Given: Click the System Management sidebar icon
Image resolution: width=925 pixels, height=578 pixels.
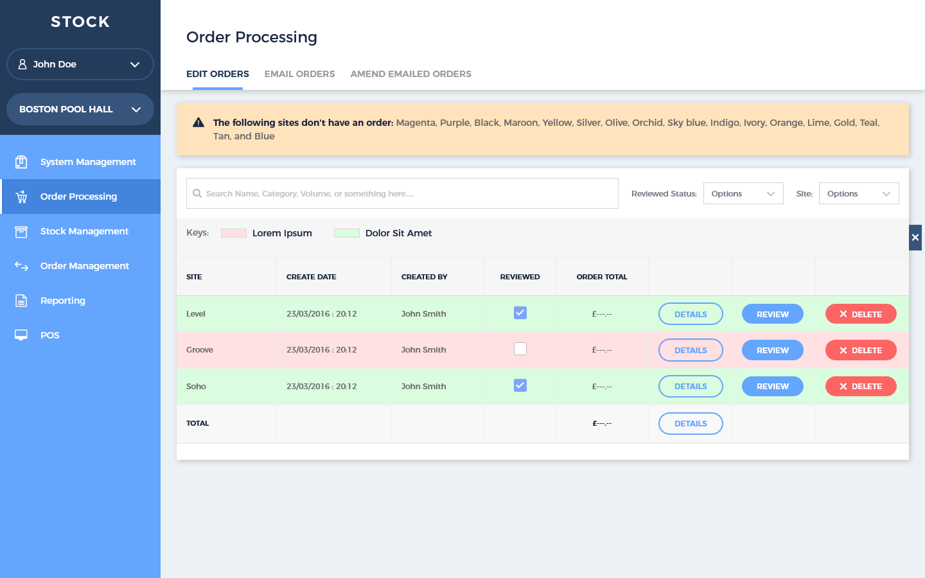Looking at the screenshot, I should [x=21, y=162].
